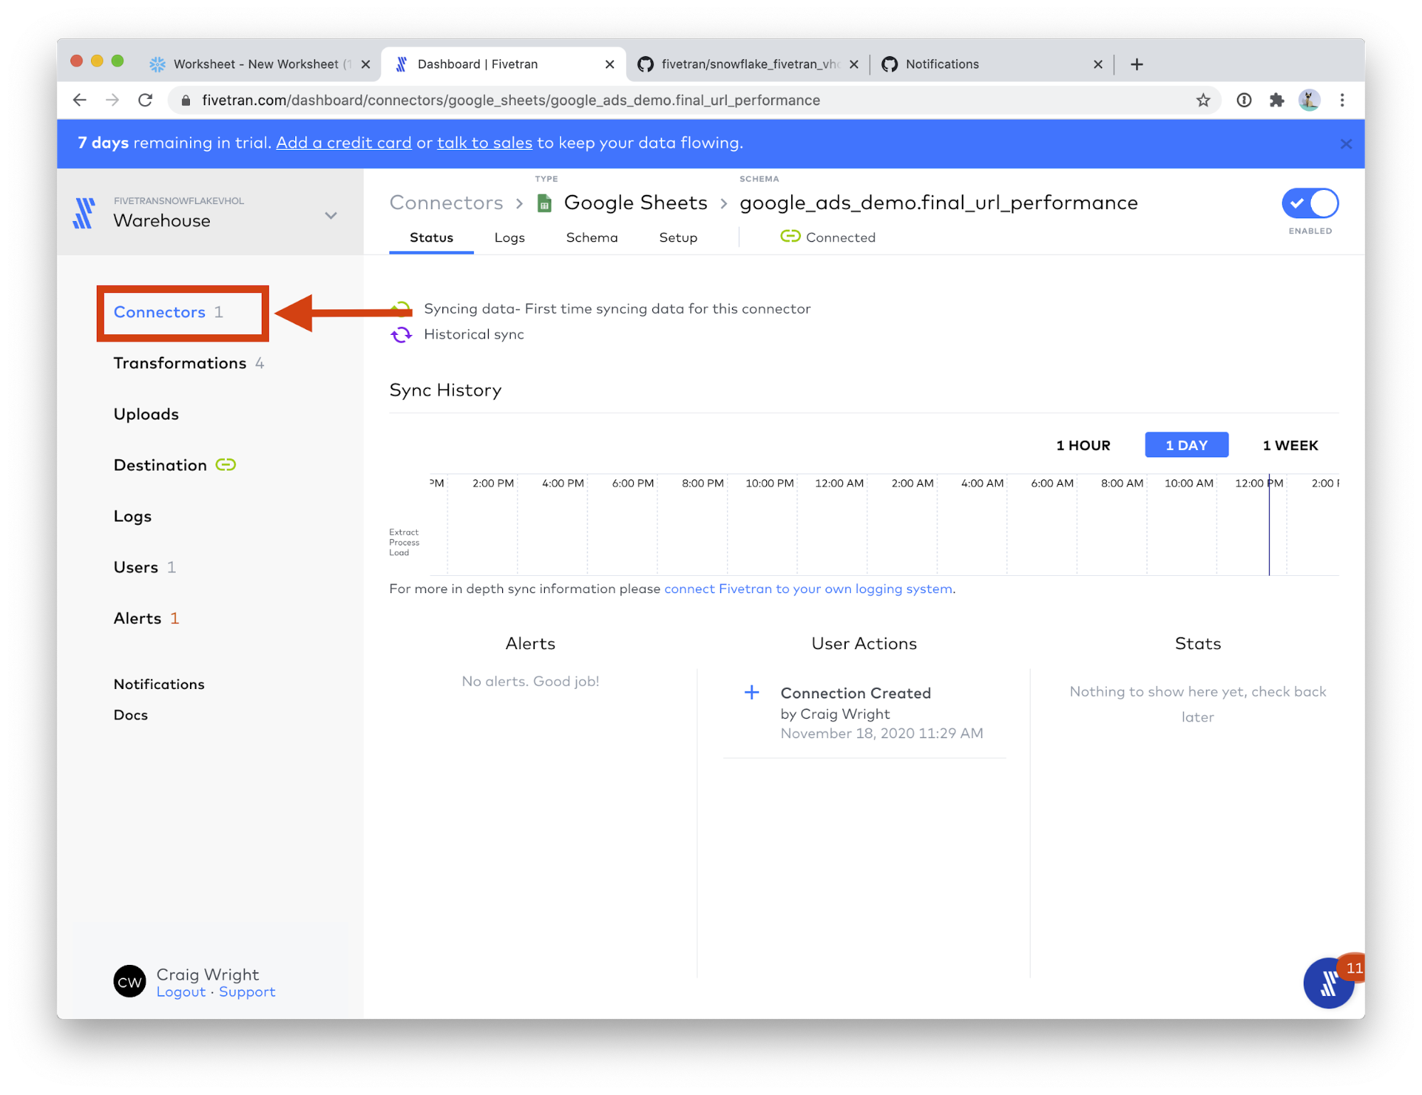Open the Chrome three-dot menu
The image size is (1422, 1095).
point(1342,100)
